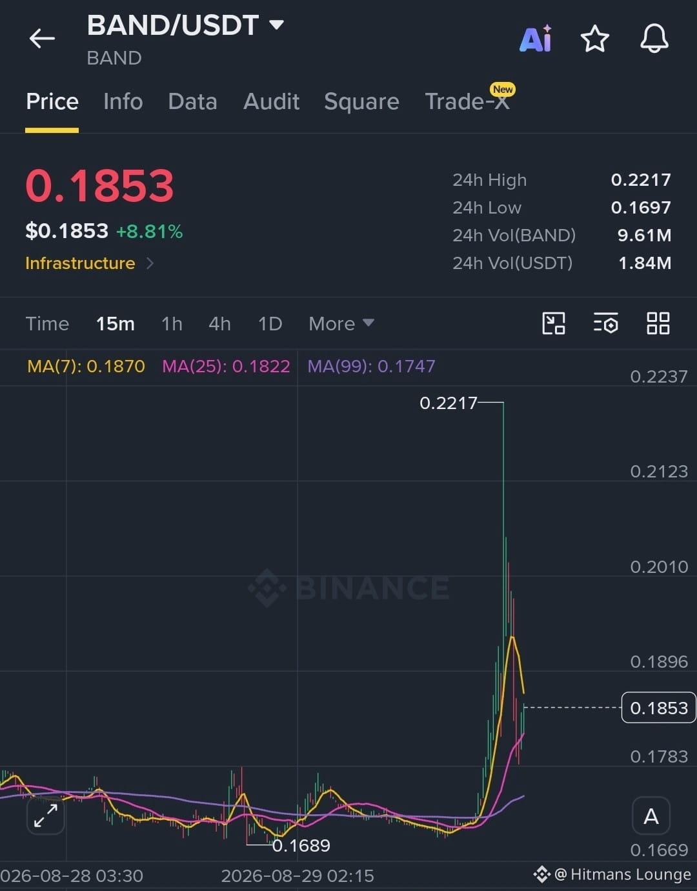Open the AI assistant icon

pos(536,39)
